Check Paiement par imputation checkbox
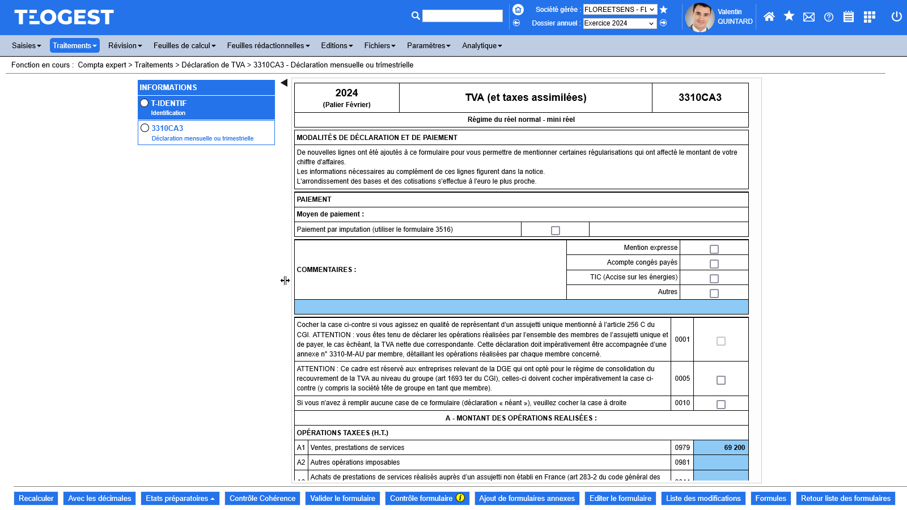 [x=555, y=231]
